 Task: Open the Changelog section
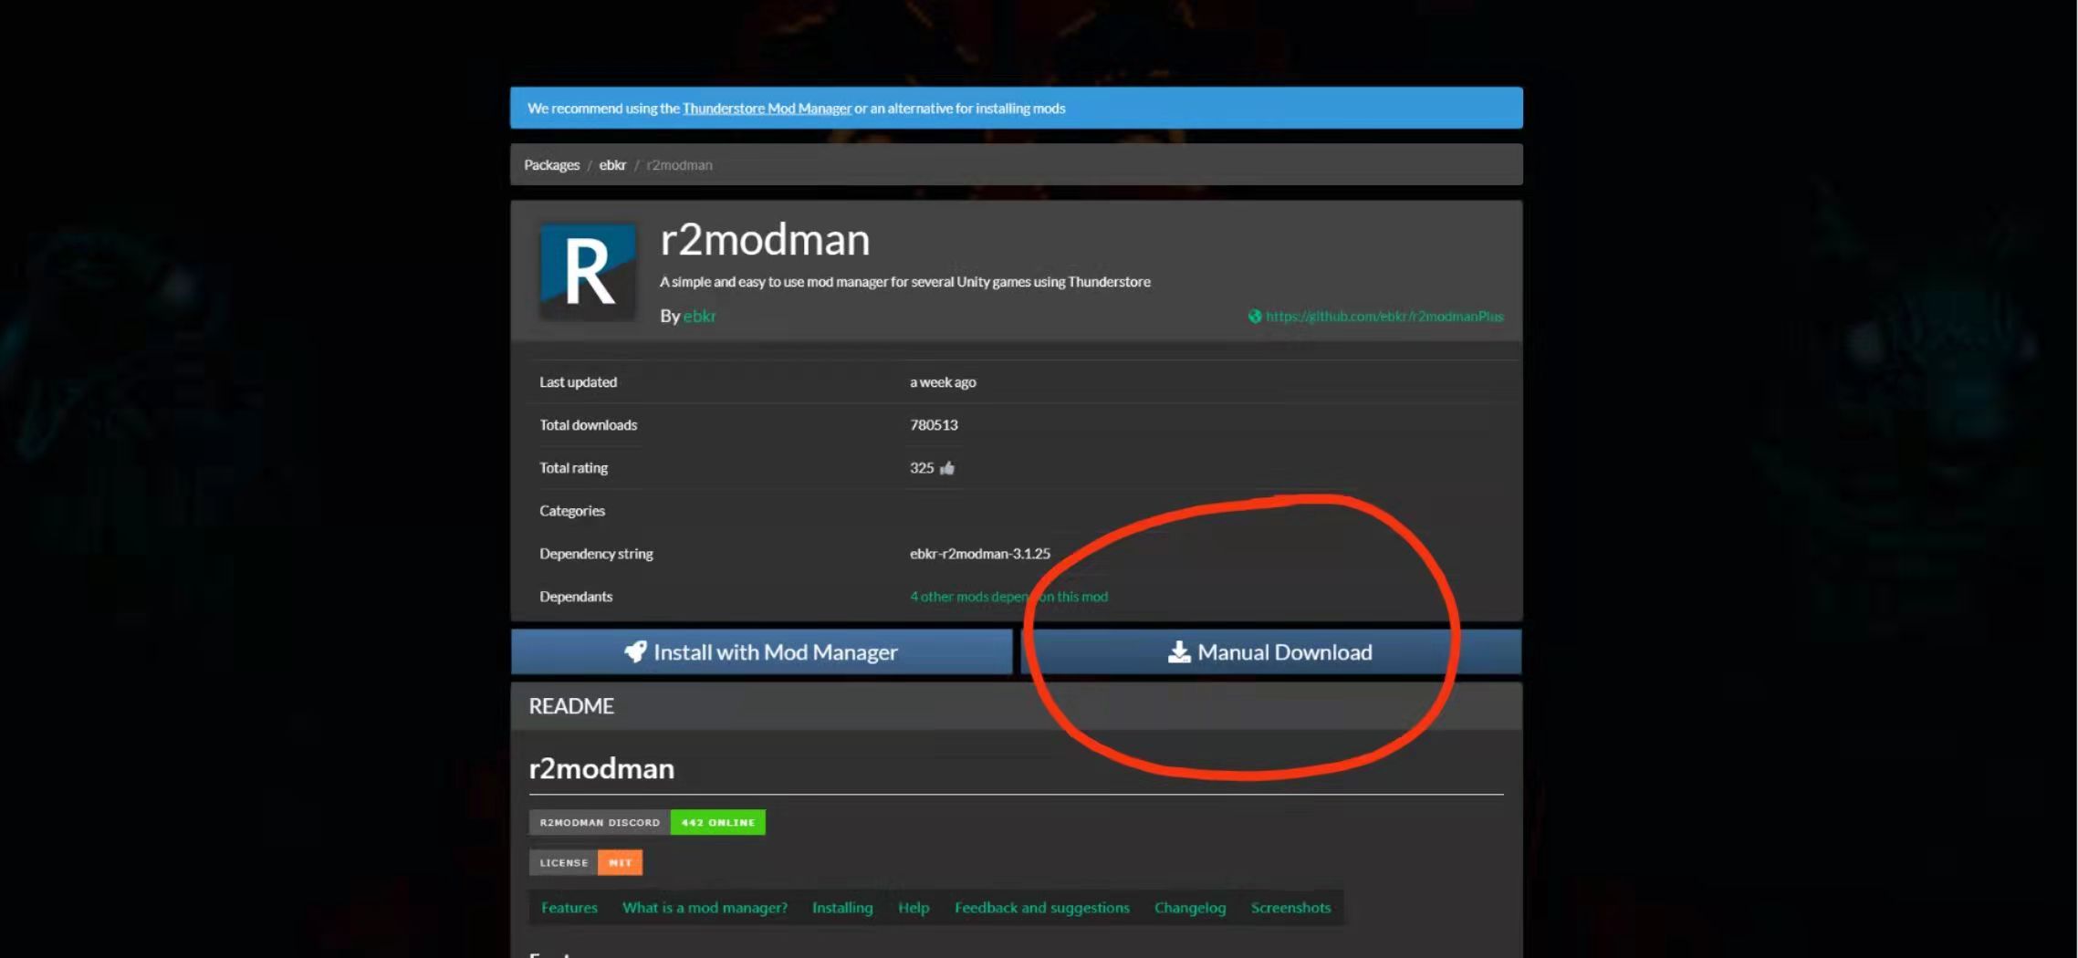pyautogui.click(x=1190, y=908)
